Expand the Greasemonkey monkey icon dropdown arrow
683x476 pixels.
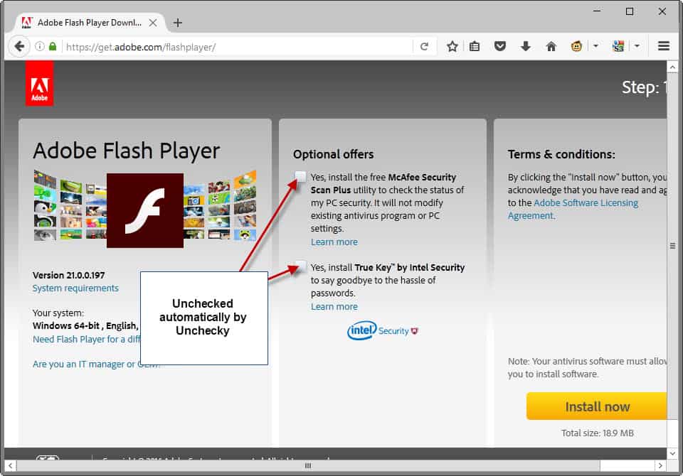(595, 47)
